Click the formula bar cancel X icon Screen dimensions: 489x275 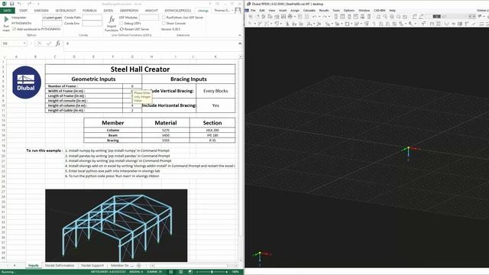pyautogui.click(x=39, y=44)
